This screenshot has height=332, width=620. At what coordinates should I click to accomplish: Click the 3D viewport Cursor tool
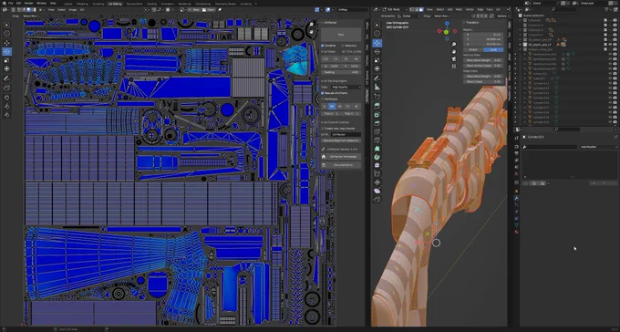[377, 34]
